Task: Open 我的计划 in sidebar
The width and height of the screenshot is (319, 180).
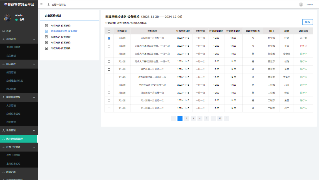Action: click(11, 56)
